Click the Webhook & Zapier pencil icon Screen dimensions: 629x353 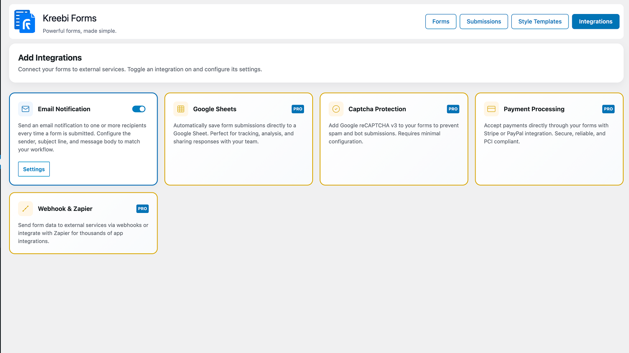click(x=25, y=208)
